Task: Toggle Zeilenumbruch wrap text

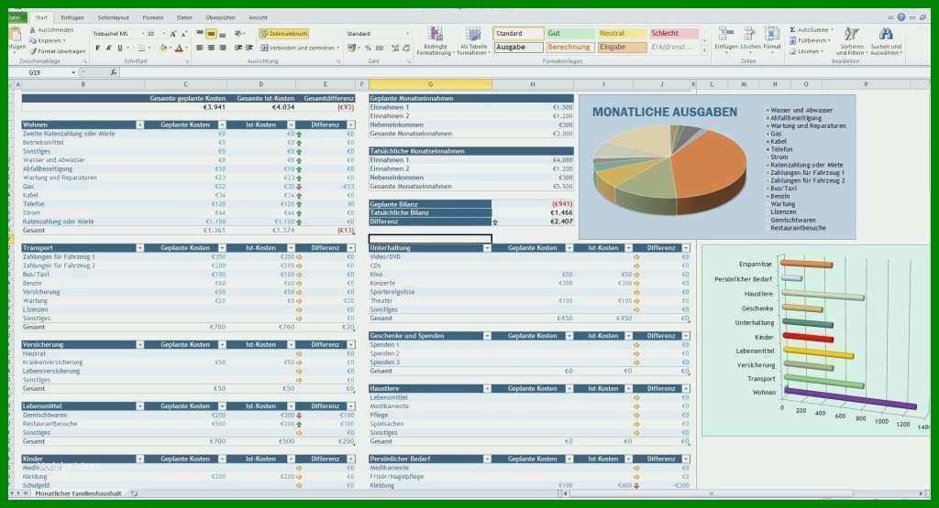Action: 284,34
